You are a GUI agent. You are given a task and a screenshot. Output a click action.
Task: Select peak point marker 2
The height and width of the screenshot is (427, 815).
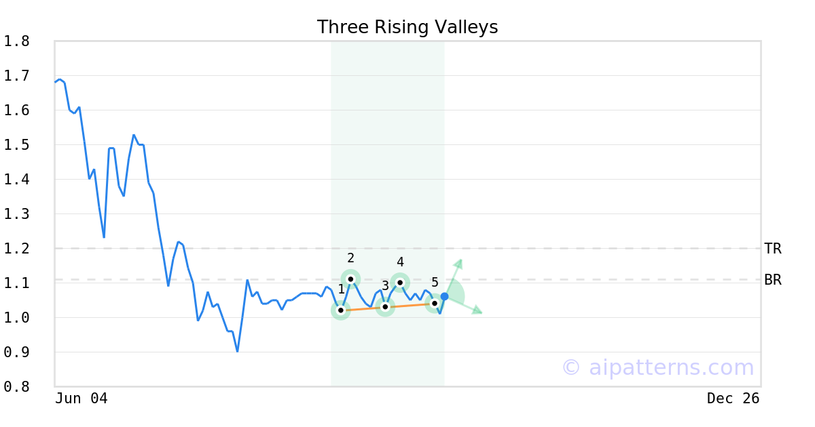pyautogui.click(x=350, y=279)
